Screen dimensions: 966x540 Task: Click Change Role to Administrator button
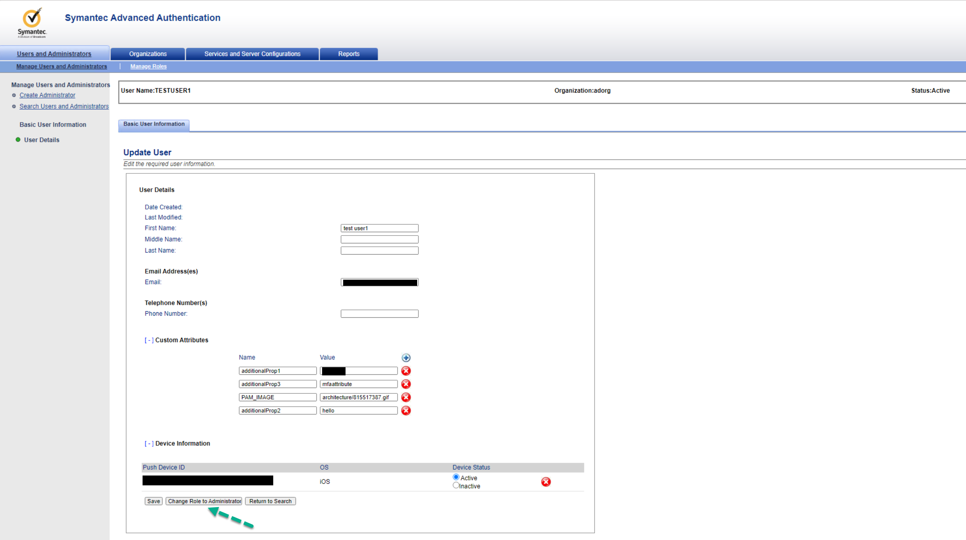pyautogui.click(x=204, y=501)
